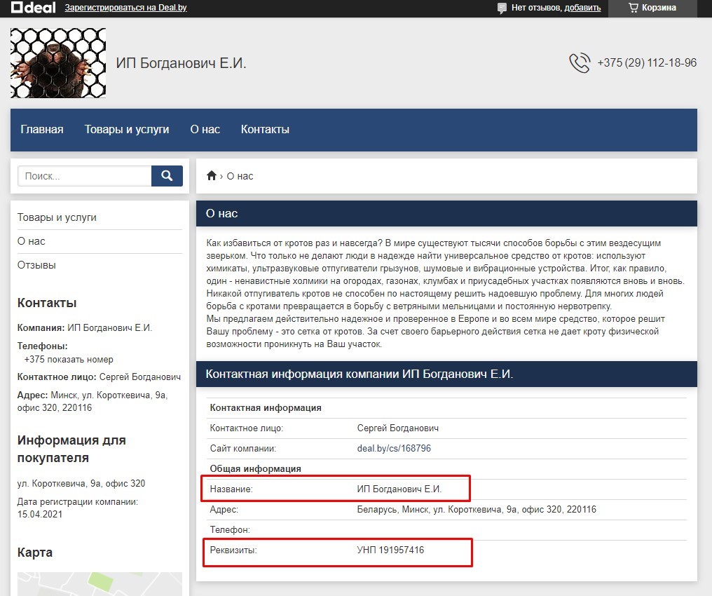Click the deal logo in top bar
Image resolution: width=712 pixels, height=596 pixels.
tap(33, 8)
